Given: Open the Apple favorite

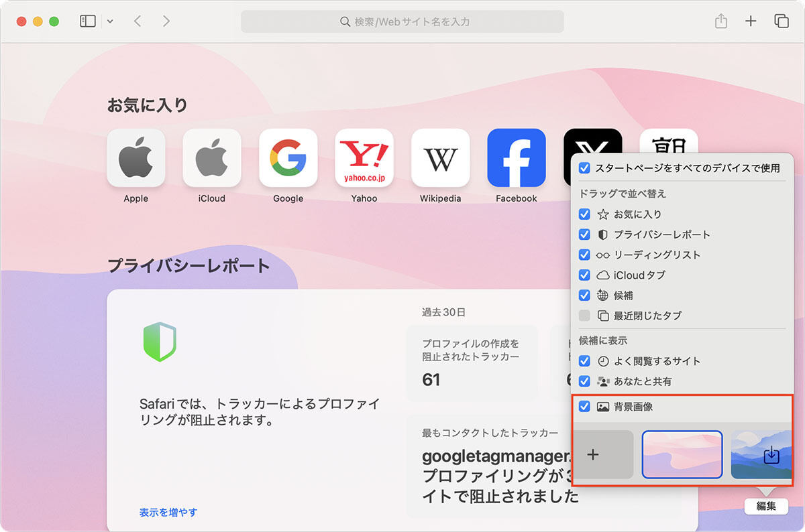Looking at the screenshot, I should (136, 158).
